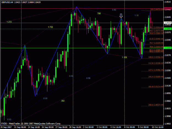Image resolution: width=172 pixels, height=129 pixels.
Task: Click the 2.0235 price axis label
Action: pos(168,63)
